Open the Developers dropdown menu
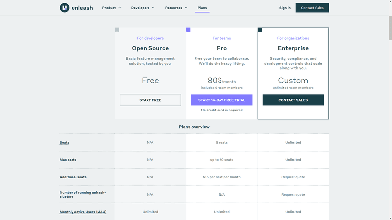Viewport: 392px width, 220px height. point(143,8)
